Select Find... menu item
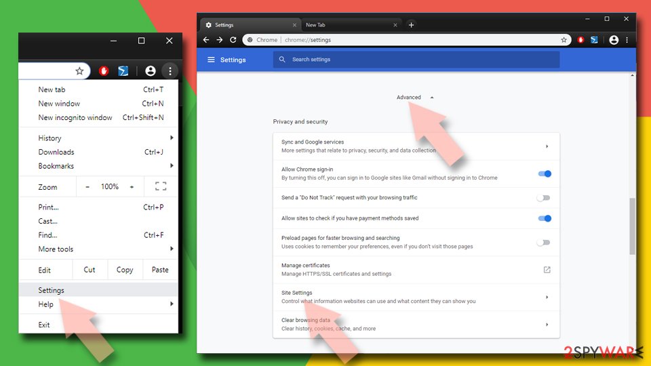This screenshot has height=366, width=651. (98, 235)
